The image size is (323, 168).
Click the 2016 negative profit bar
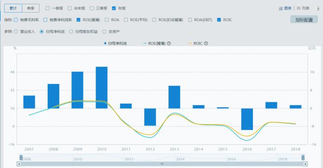tap(247, 119)
